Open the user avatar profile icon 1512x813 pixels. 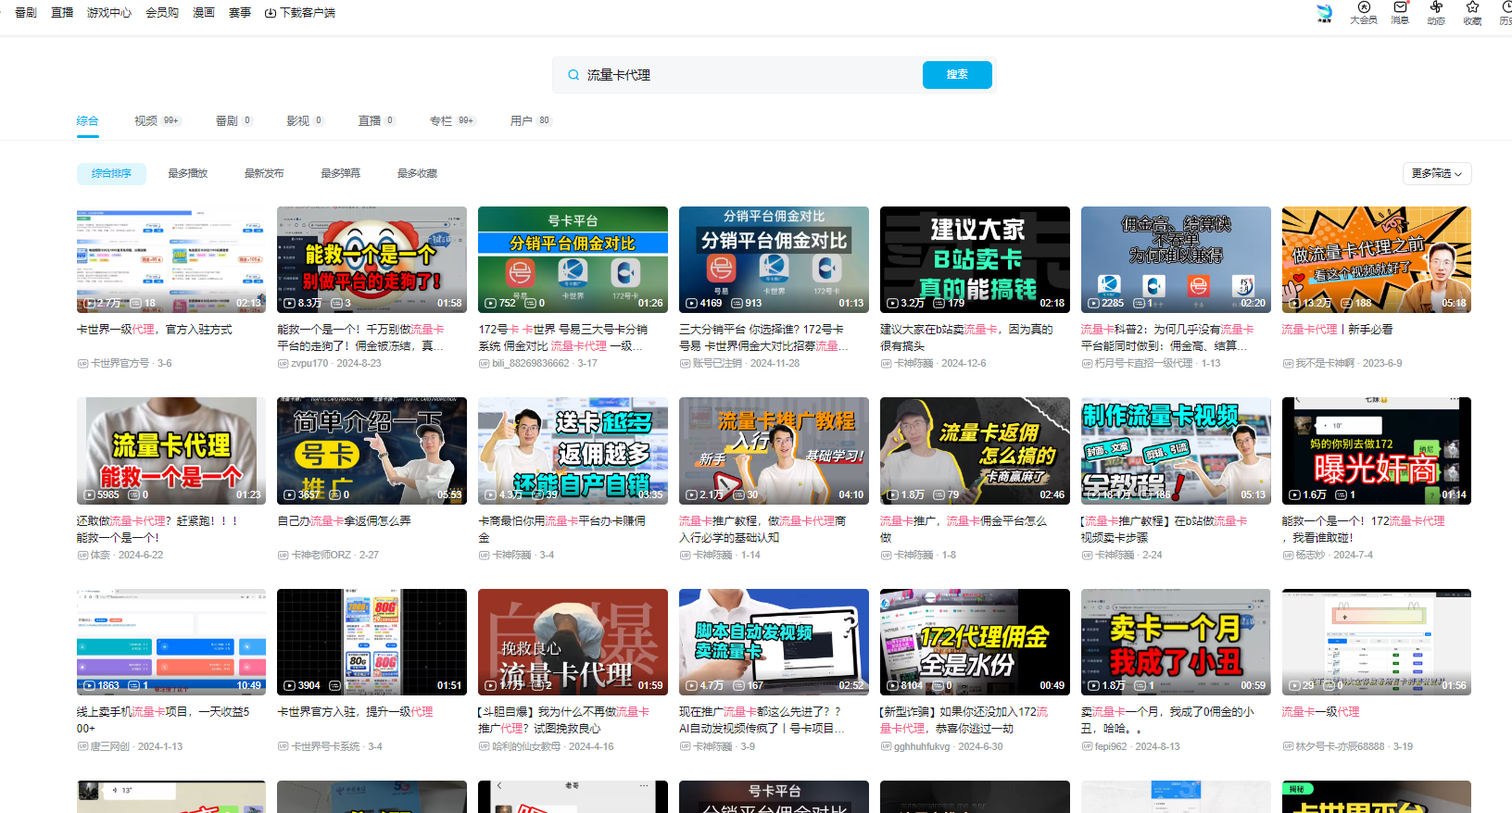pyautogui.click(x=1324, y=12)
